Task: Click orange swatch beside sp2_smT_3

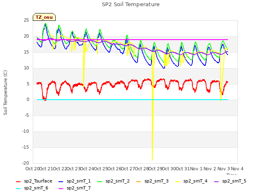Action: pyautogui.click(x=138, y=181)
